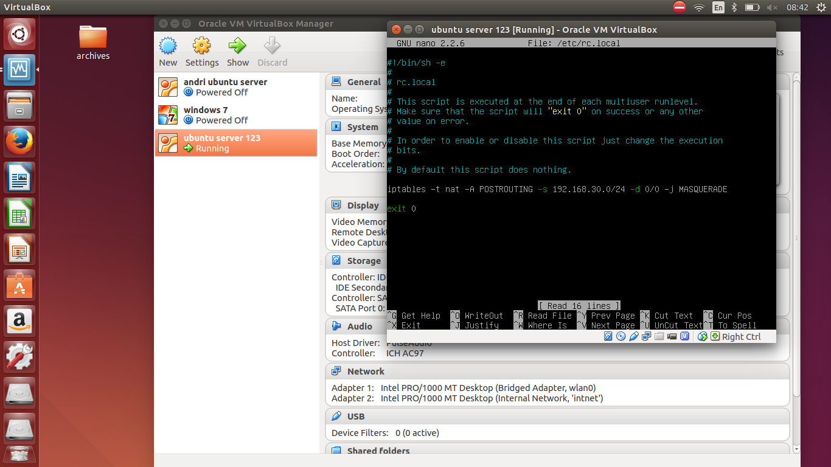The width and height of the screenshot is (831, 467).
Task: Open LibreOffice Impress from launcher
Action: (x=19, y=250)
